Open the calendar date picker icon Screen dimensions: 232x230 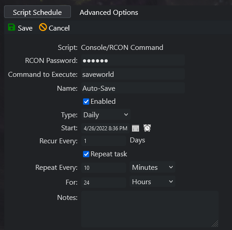[x=136, y=128]
